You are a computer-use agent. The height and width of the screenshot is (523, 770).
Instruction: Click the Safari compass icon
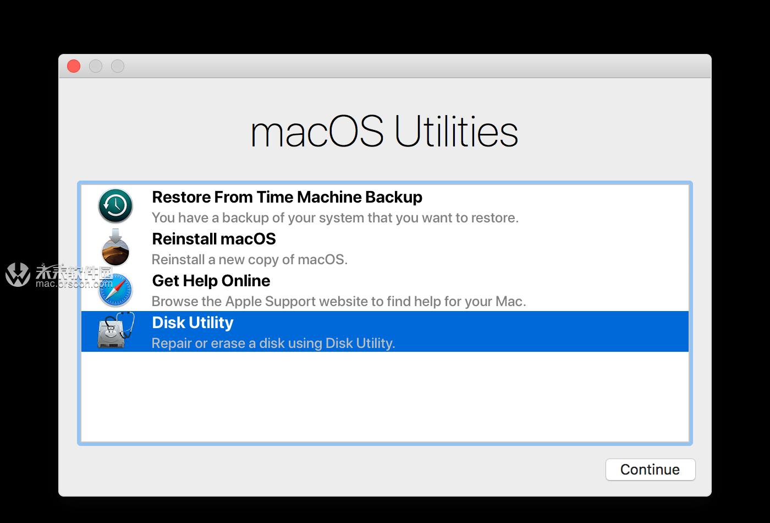click(x=116, y=290)
